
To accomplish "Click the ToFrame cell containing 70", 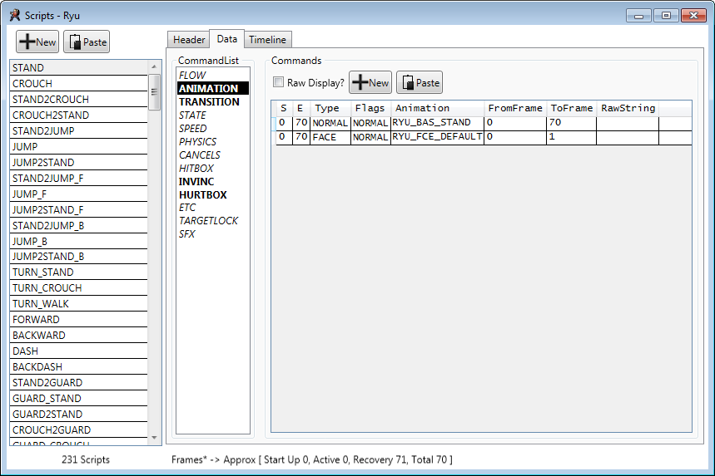I will (x=570, y=123).
